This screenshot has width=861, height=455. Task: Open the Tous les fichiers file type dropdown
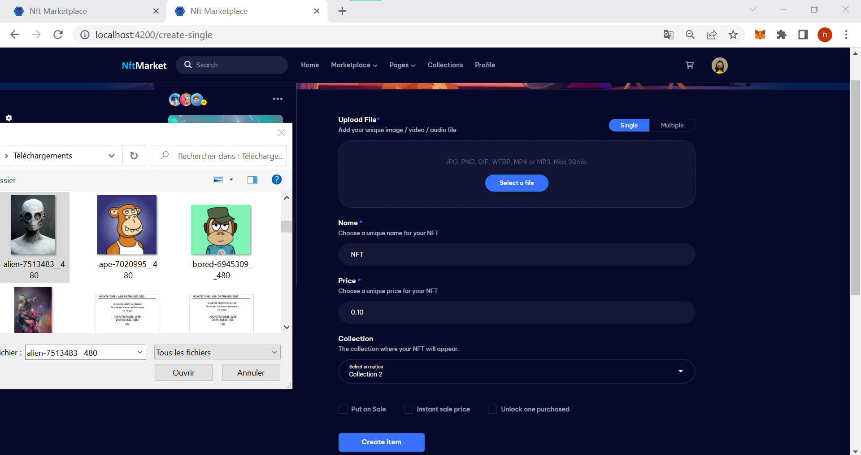pos(217,352)
